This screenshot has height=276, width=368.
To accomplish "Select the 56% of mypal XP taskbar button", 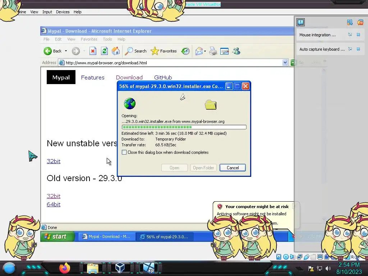I will pyautogui.click(x=165, y=236).
